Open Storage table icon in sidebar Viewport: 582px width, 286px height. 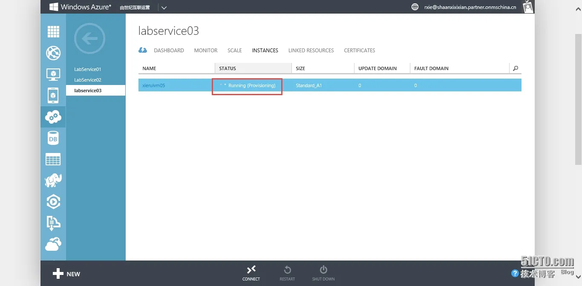click(53, 159)
